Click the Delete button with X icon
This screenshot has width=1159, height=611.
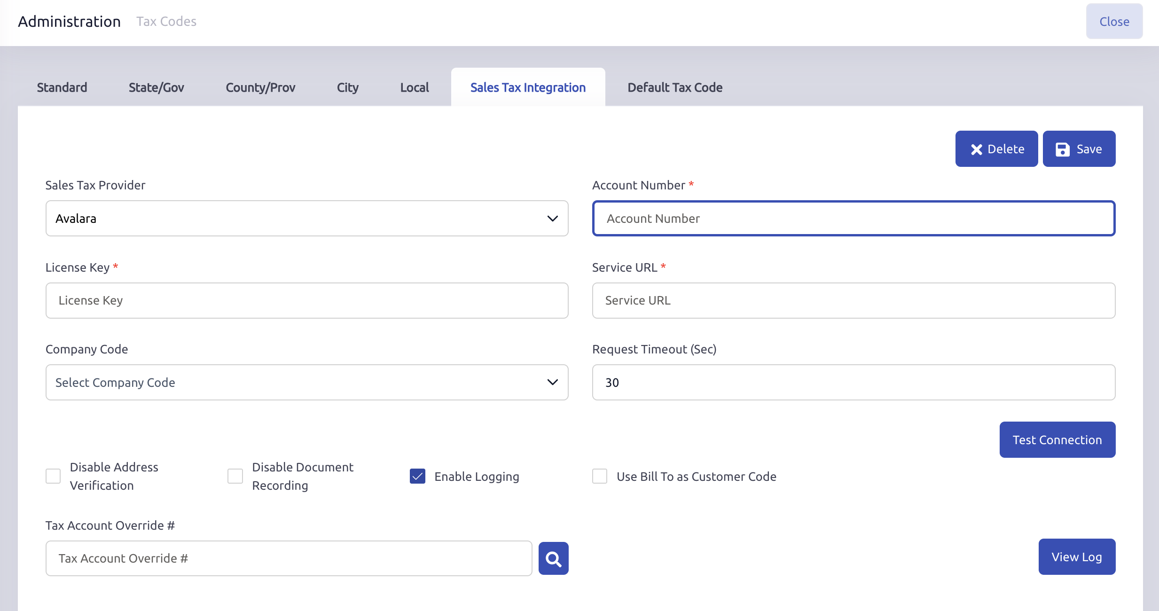tap(996, 149)
